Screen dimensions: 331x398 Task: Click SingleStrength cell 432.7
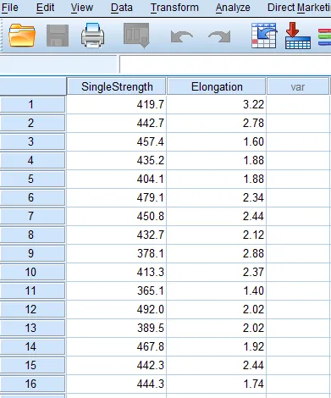click(117, 235)
